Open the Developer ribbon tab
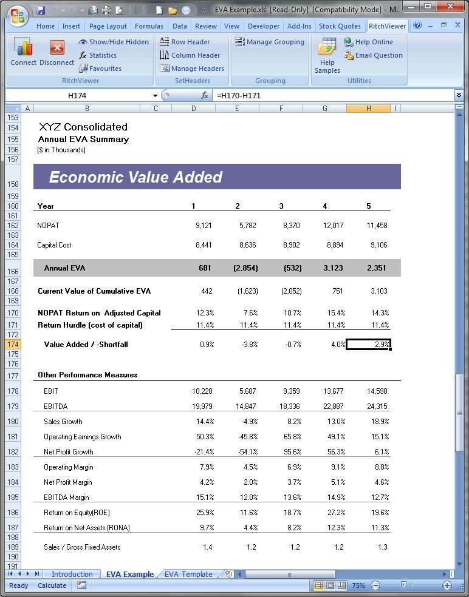The image size is (469, 597). click(264, 26)
